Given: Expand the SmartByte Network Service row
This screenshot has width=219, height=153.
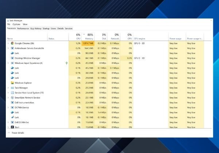Looking at the screenshot, I should coord(8,98).
